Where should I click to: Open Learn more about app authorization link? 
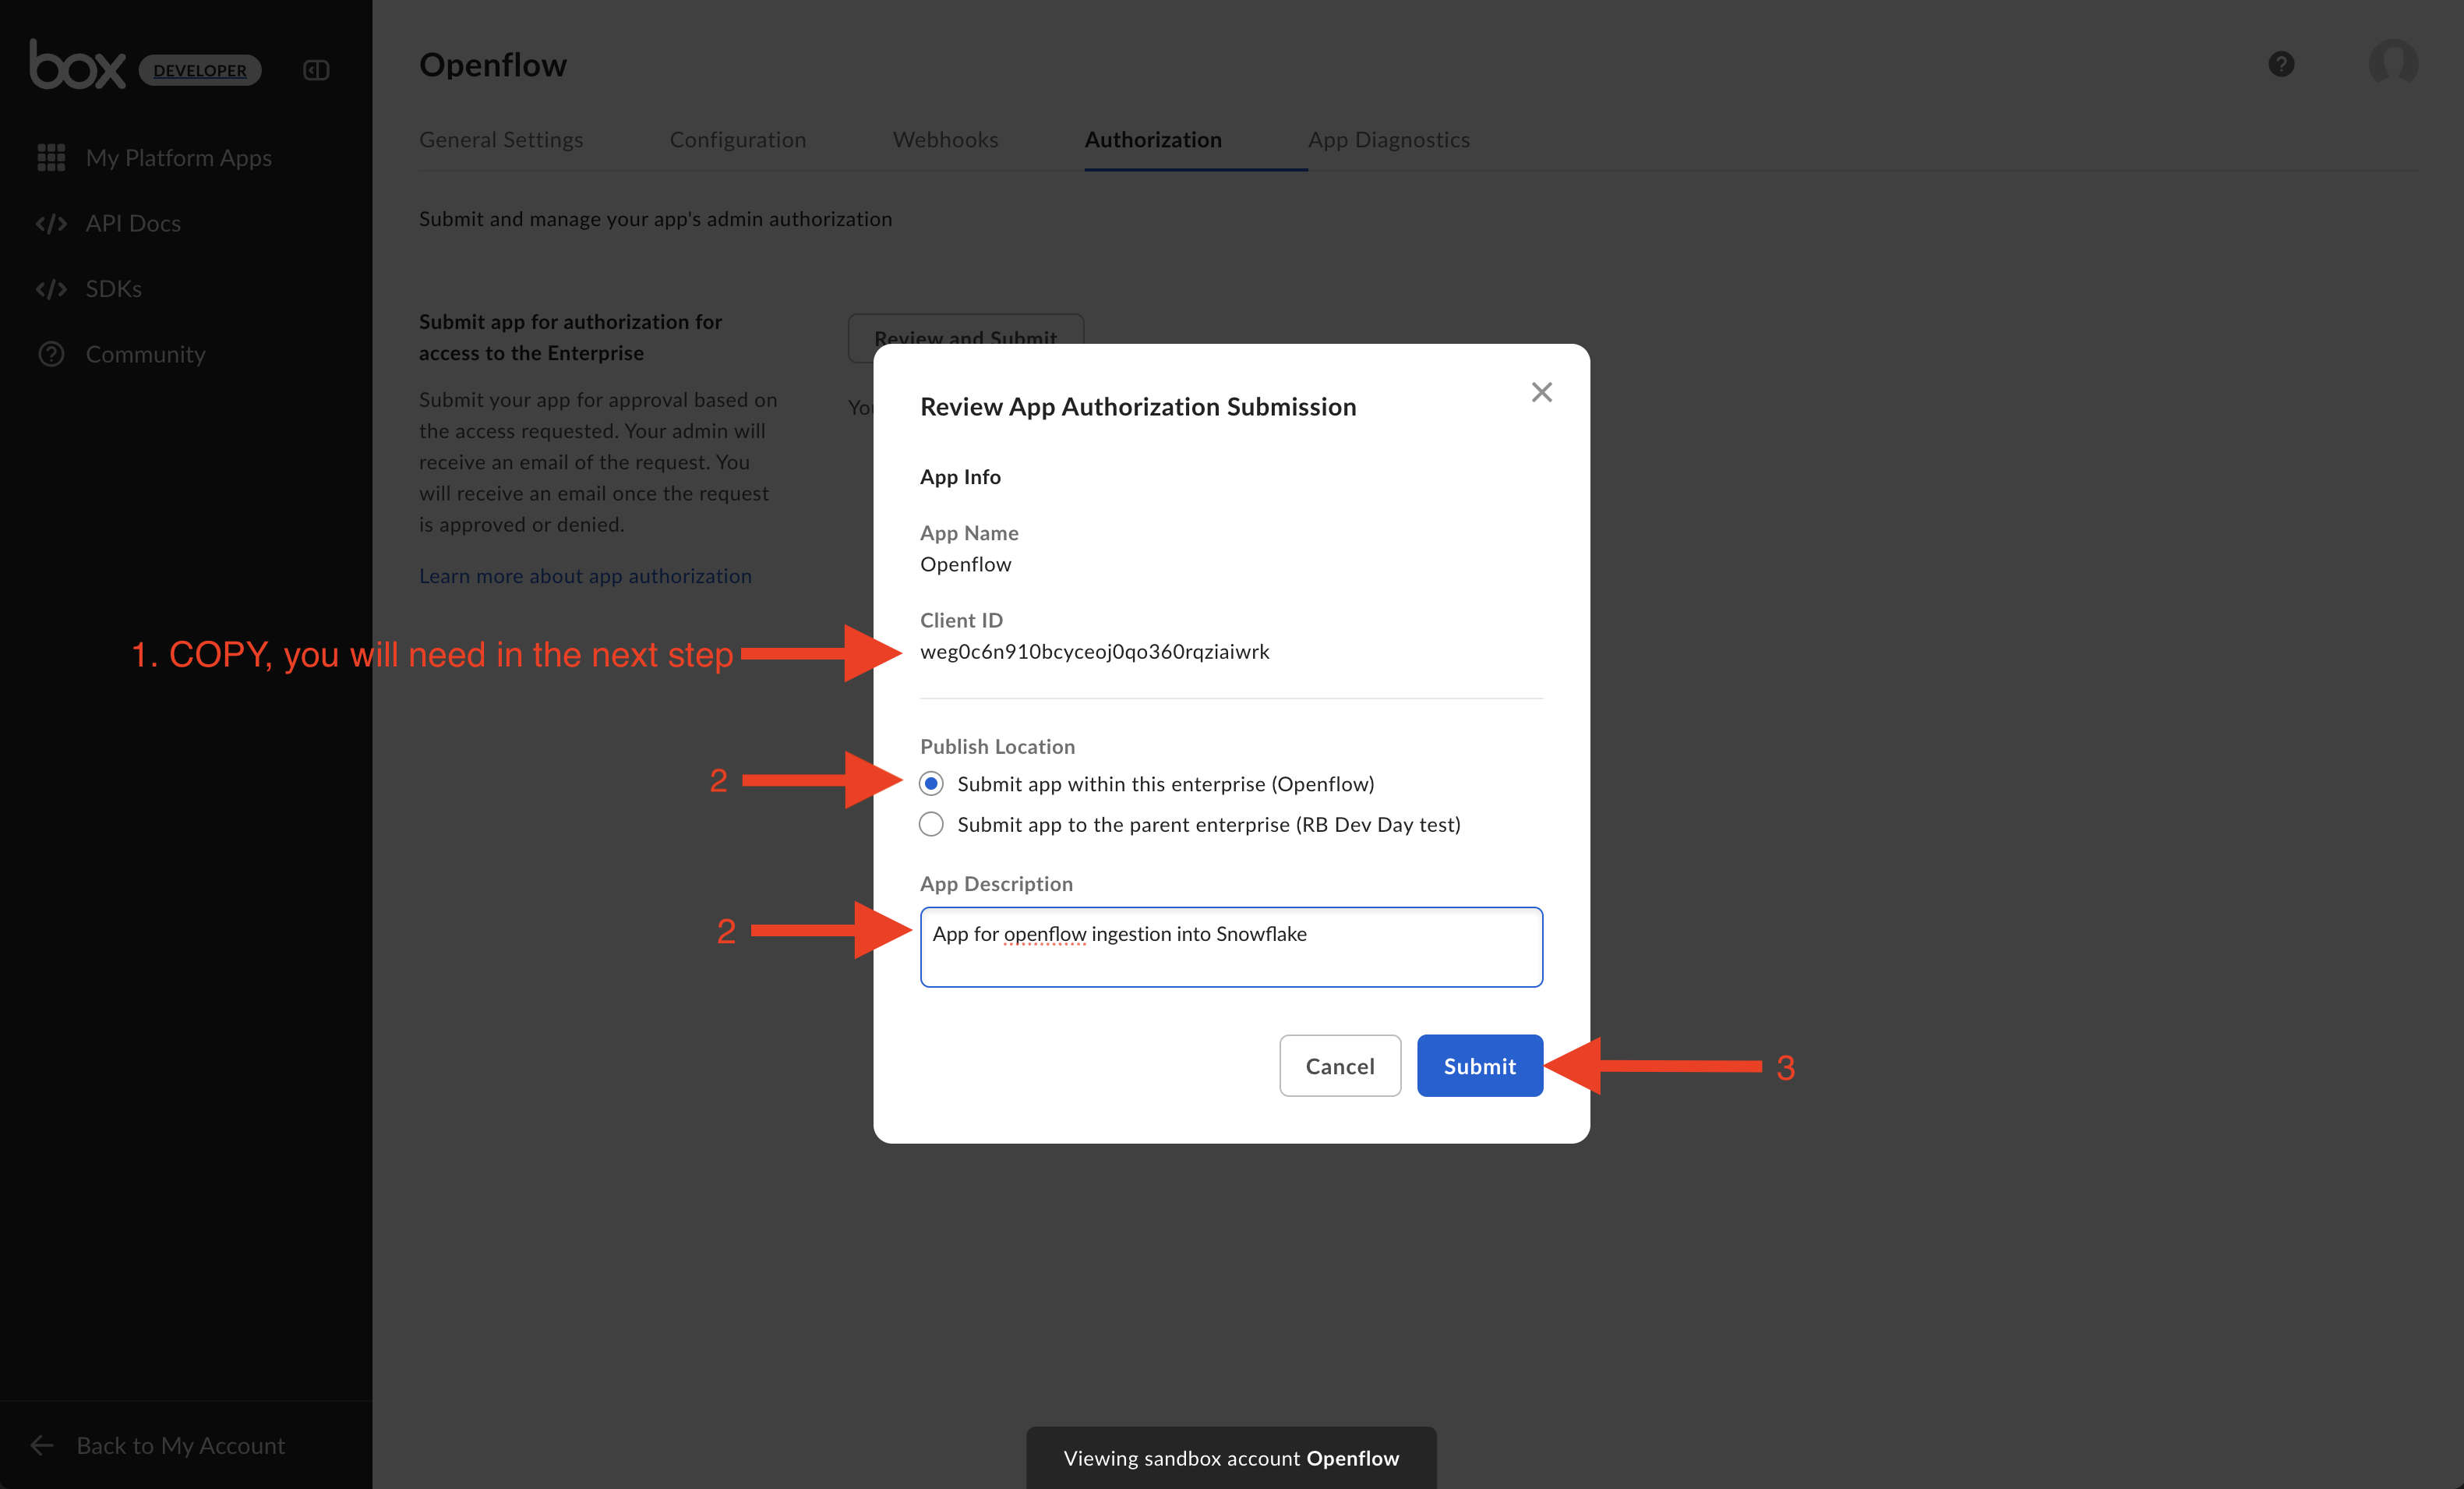[585, 576]
